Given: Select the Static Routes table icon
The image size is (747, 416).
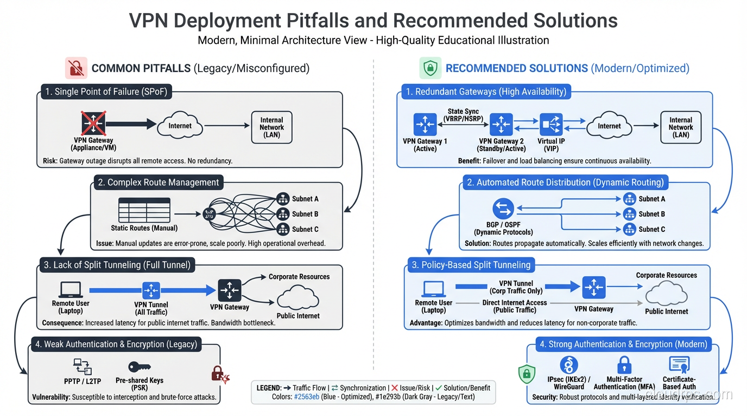Looking at the screenshot, I should coord(144,210).
